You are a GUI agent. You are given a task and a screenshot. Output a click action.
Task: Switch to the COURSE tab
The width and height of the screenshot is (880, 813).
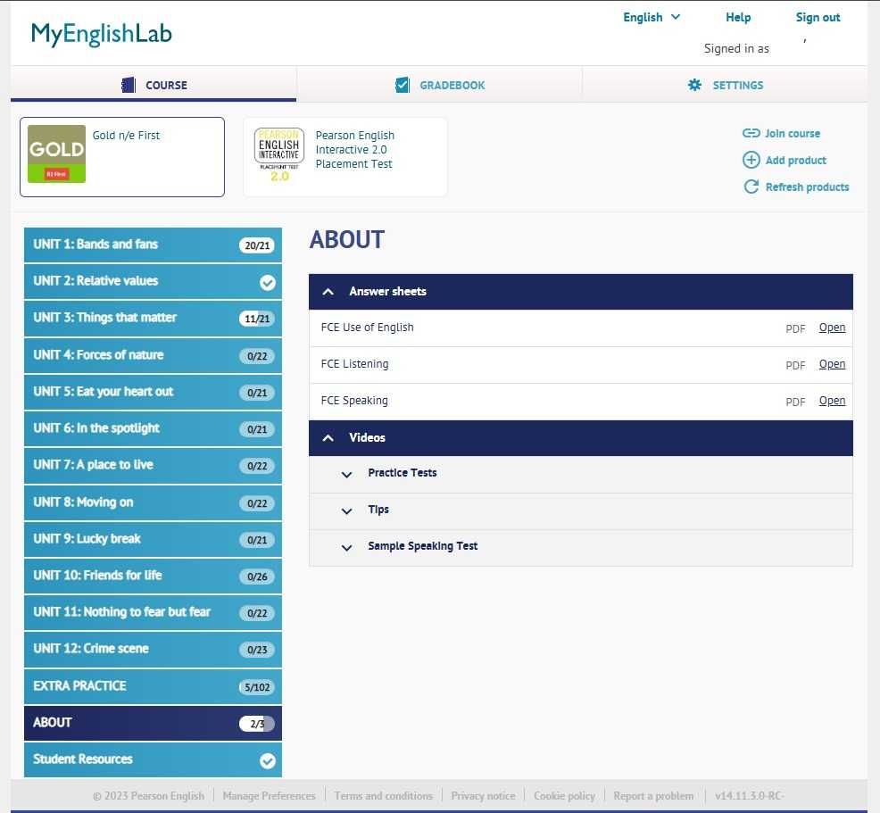[154, 85]
